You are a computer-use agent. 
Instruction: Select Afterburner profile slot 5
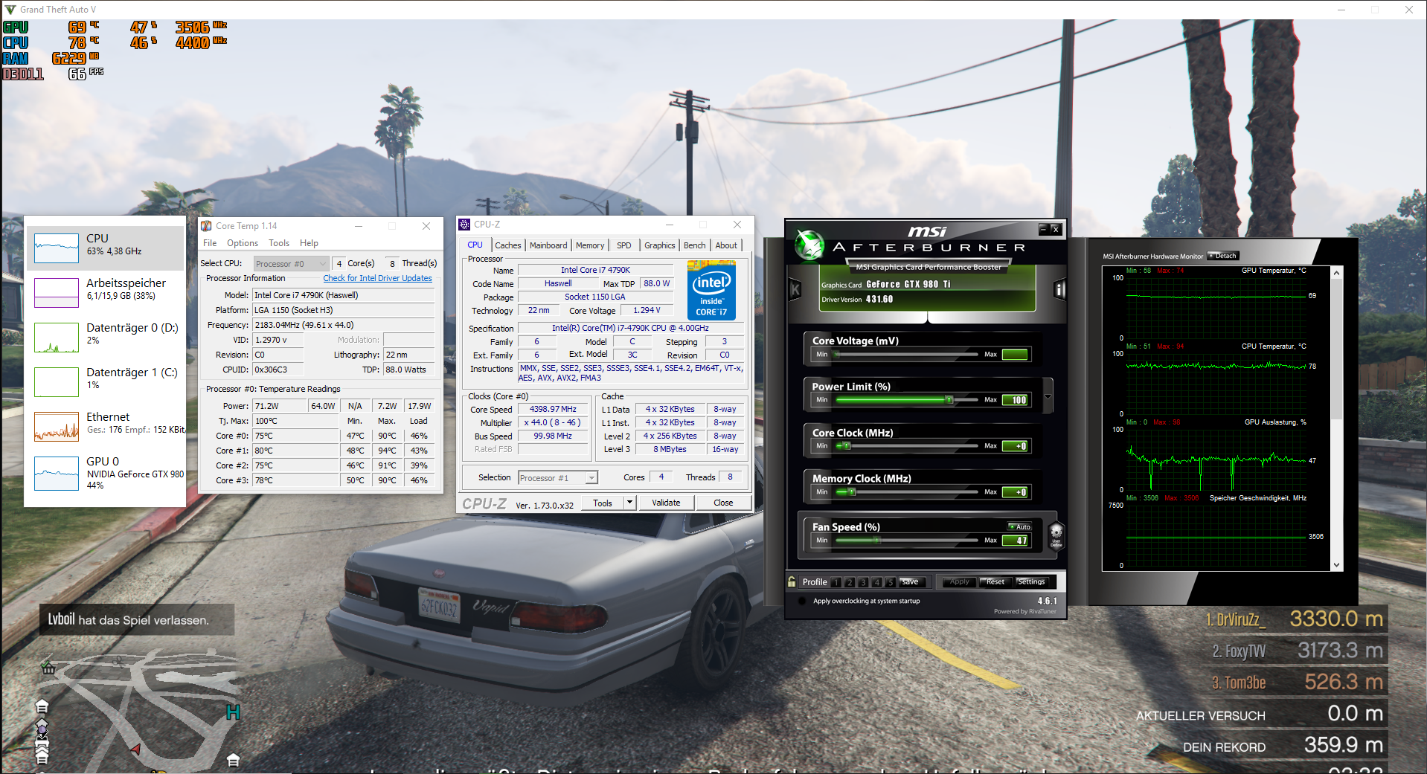coord(890,582)
